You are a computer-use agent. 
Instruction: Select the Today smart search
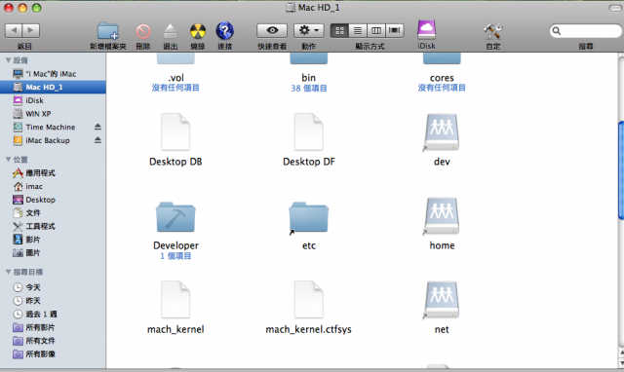coord(53,287)
